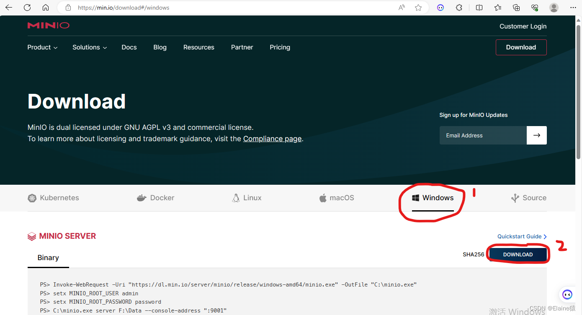The height and width of the screenshot is (315, 582).
Task: Open the Docs page
Action: tap(129, 47)
